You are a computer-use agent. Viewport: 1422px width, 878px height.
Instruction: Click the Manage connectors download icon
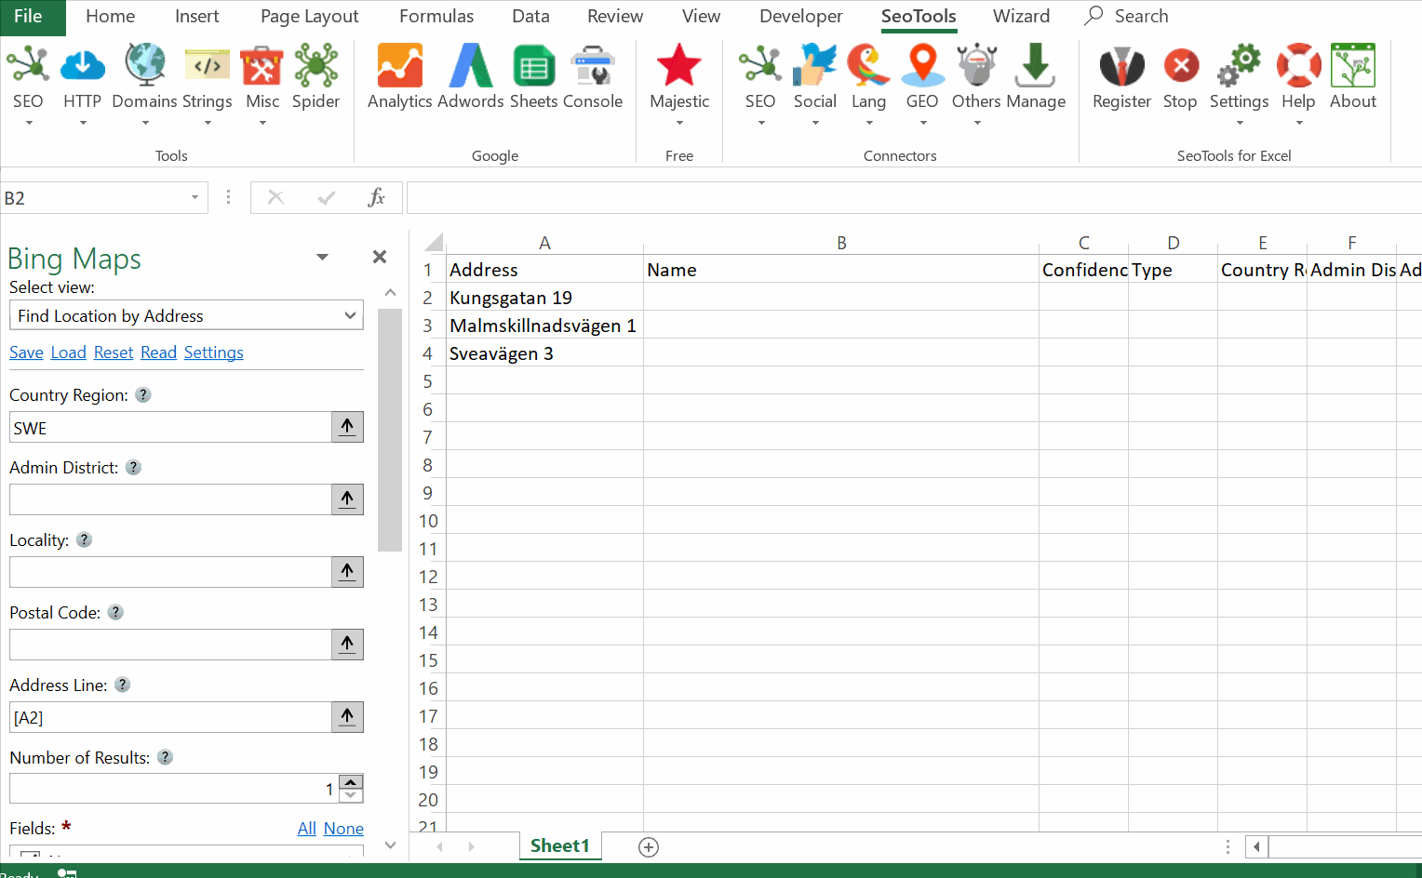tap(1036, 78)
